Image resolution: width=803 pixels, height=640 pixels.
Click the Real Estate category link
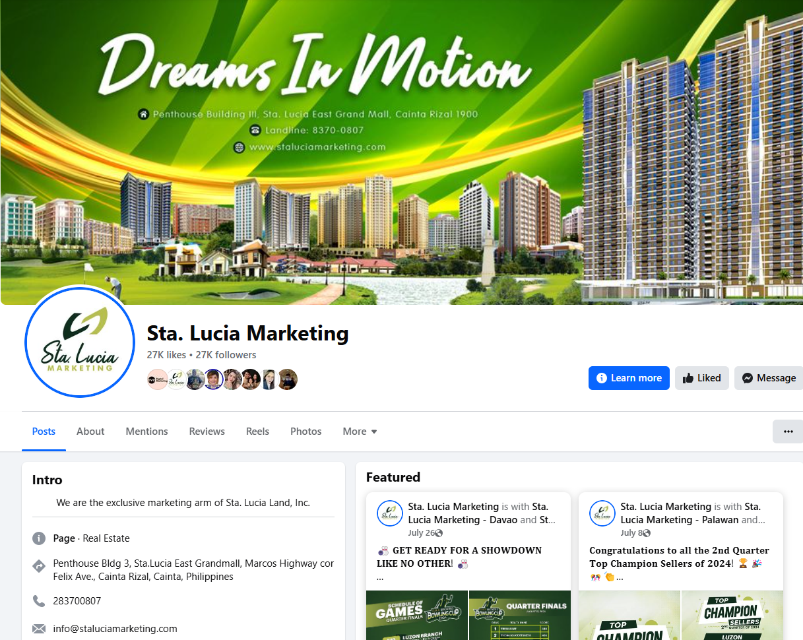tap(106, 538)
